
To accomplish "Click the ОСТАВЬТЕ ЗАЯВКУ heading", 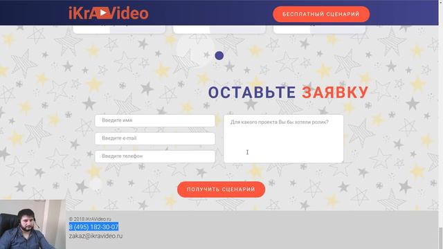I will [288, 92].
